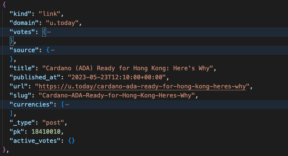This screenshot has width=288, height=156.
Task: Click the "_type" key
Action: pyautogui.click(x=22, y=122)
